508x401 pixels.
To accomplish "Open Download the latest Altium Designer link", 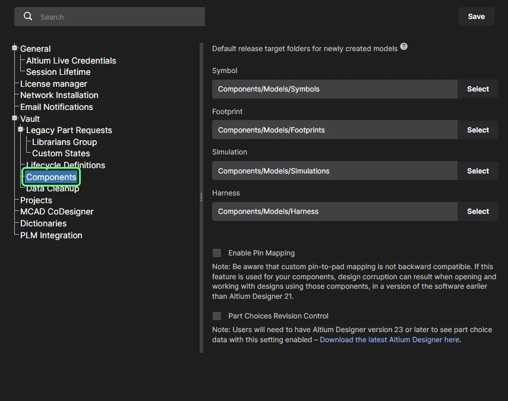I will [390, 340].
